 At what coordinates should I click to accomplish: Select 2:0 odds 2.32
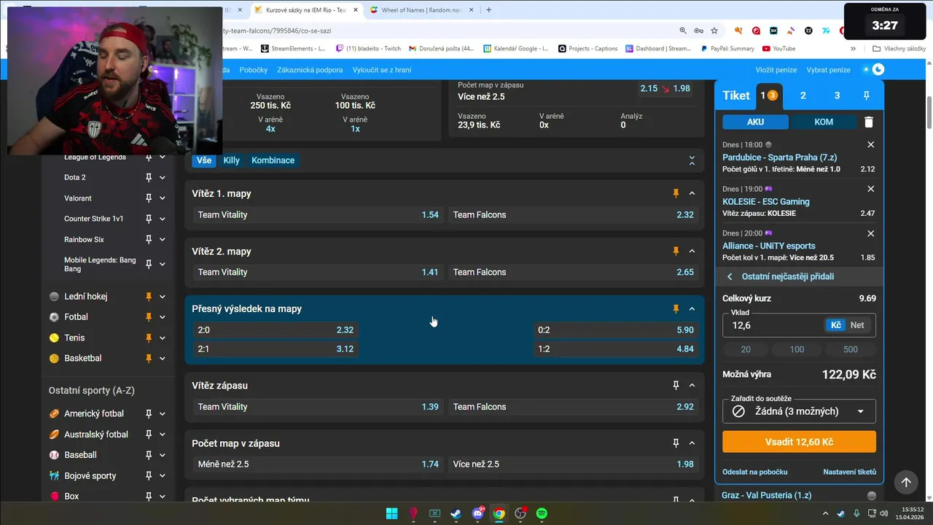pyautogui.click(x=276, y=330)
